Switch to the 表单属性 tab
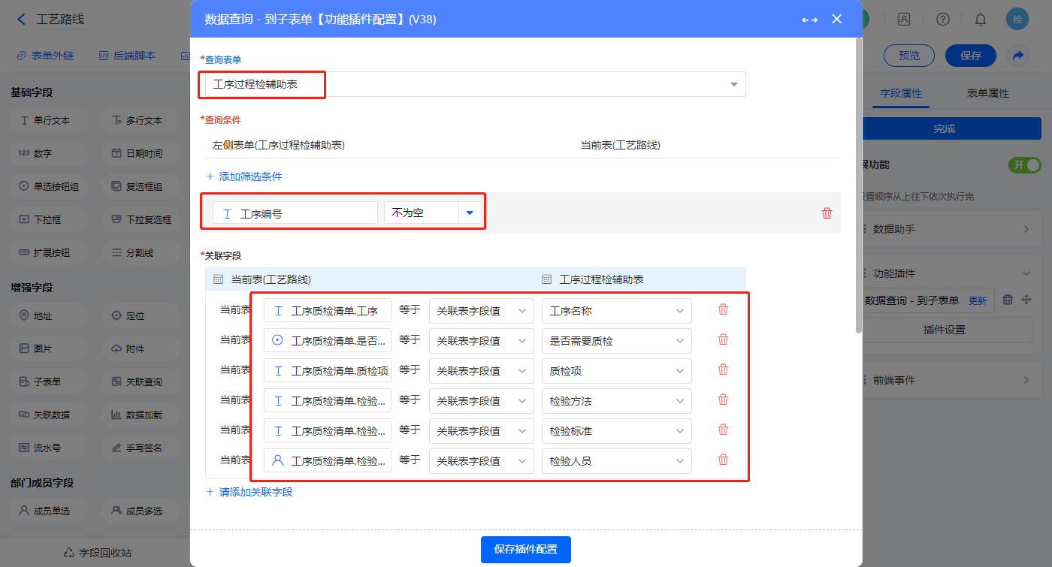Image resolution: width=1052 pixels, height=567 pixels. coord(987,94)
